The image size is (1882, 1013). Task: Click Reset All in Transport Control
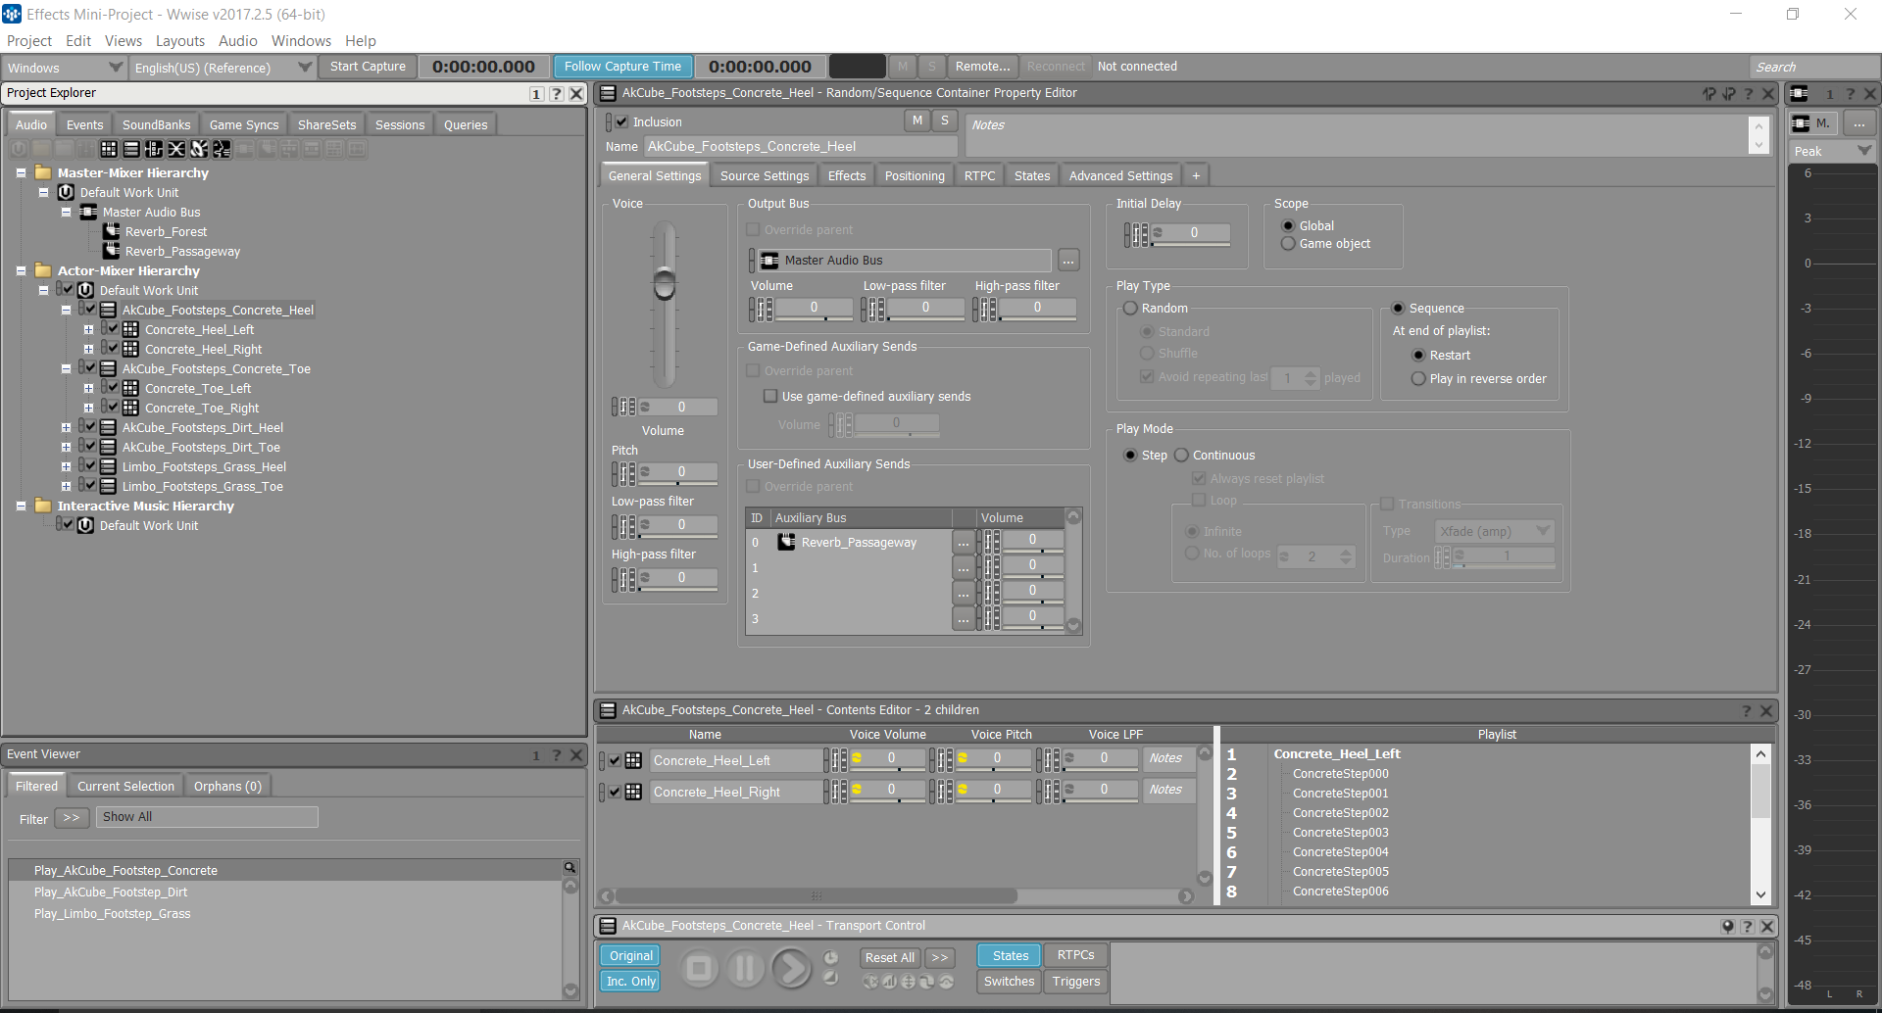click(889, 957)
